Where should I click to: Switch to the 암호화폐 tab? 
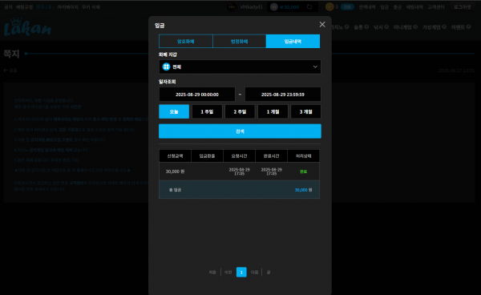[x=186, y=42]
